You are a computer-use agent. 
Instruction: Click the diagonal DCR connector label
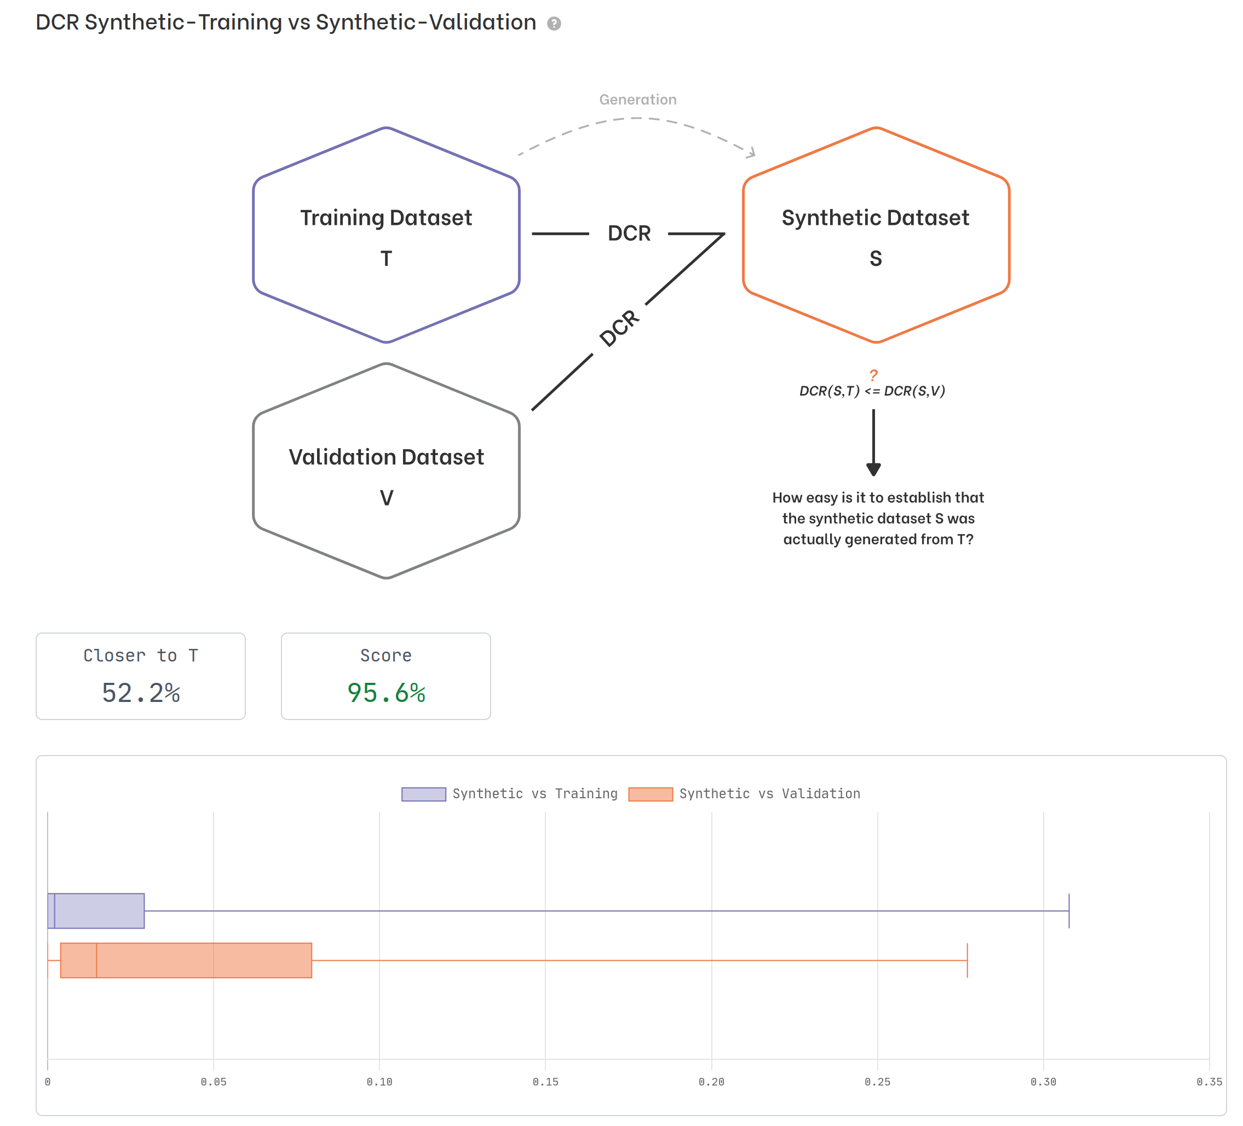pos(619,328)
